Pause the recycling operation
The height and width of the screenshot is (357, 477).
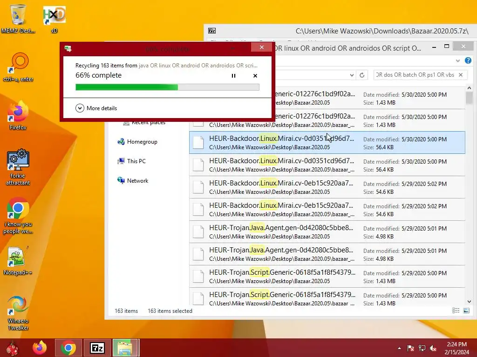[233, 76]
